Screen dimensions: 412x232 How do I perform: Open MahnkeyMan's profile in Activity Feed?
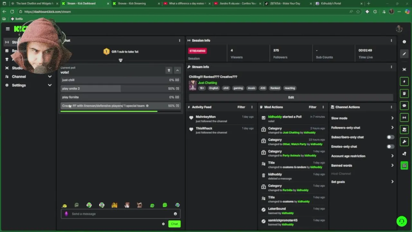point(206,117)
